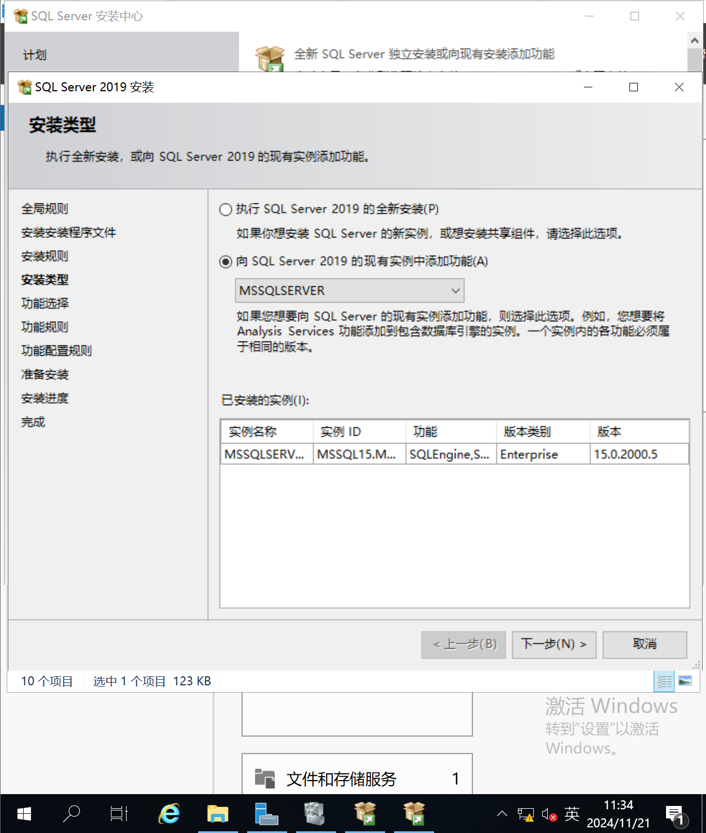706x833 pixels.
Task: Select the MSSQLSERVER row in instances table
Action: pyautogui.click(x=455, y=454)
